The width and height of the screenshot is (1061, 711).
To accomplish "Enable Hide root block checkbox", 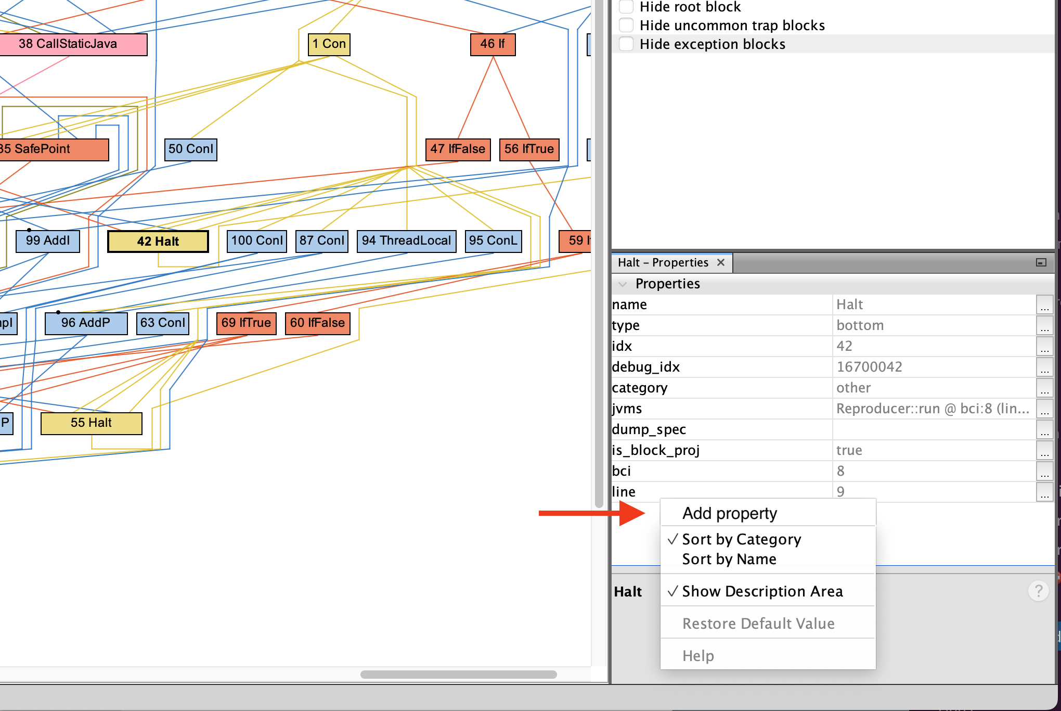I will 626,7.
